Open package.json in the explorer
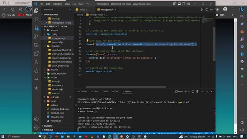The height and width of the screenshot is (139, 247). (58, 113)
